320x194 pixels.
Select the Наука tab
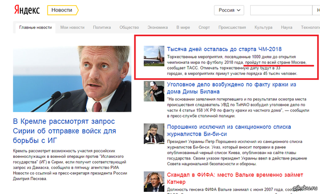click(x=286, y=28)
